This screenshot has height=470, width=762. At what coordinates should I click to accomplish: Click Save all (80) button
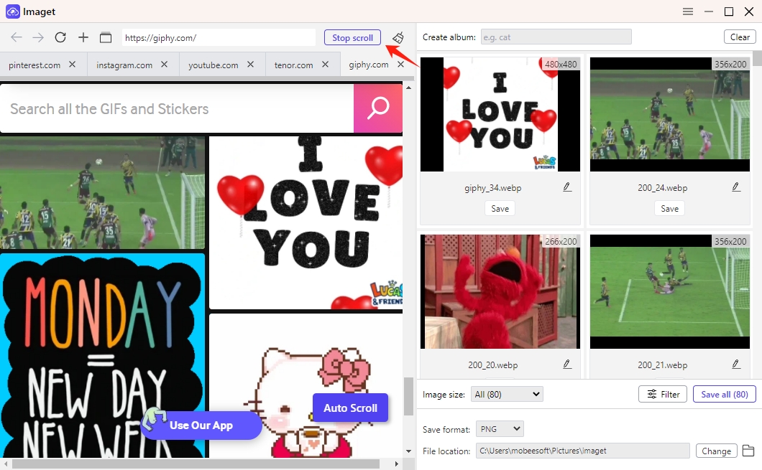coord(725,395)
